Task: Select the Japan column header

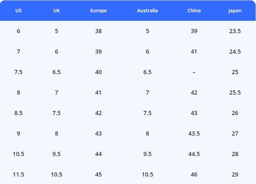Action: pyautogui.click(x=235, y=11)
